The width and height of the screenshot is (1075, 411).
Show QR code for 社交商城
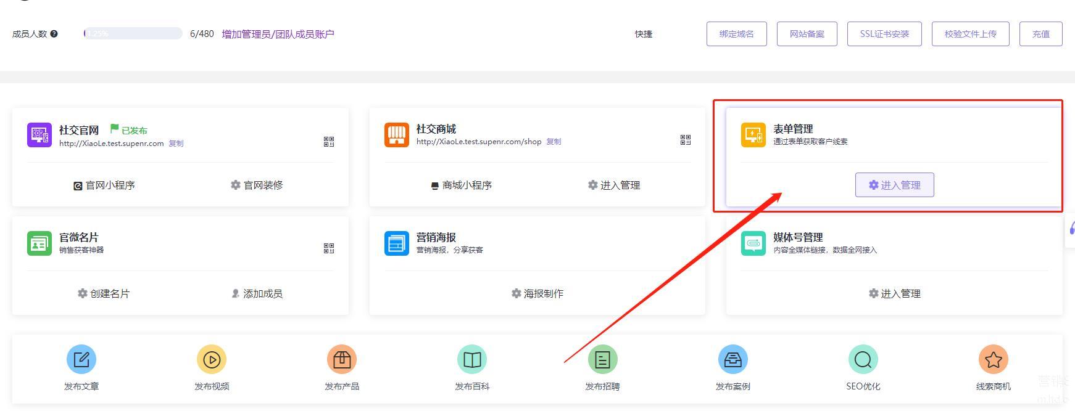pyautogui.click(x=686, y=140)
